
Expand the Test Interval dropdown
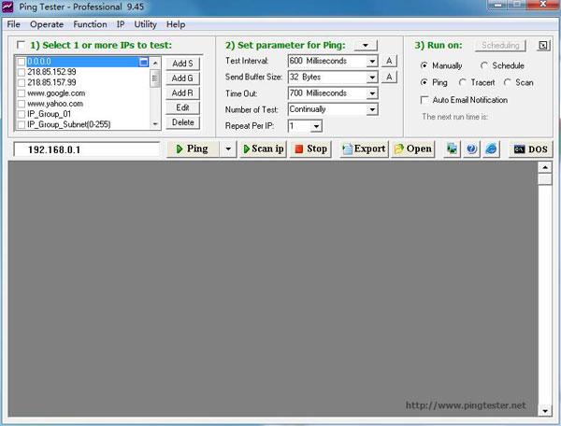[372, 61]
